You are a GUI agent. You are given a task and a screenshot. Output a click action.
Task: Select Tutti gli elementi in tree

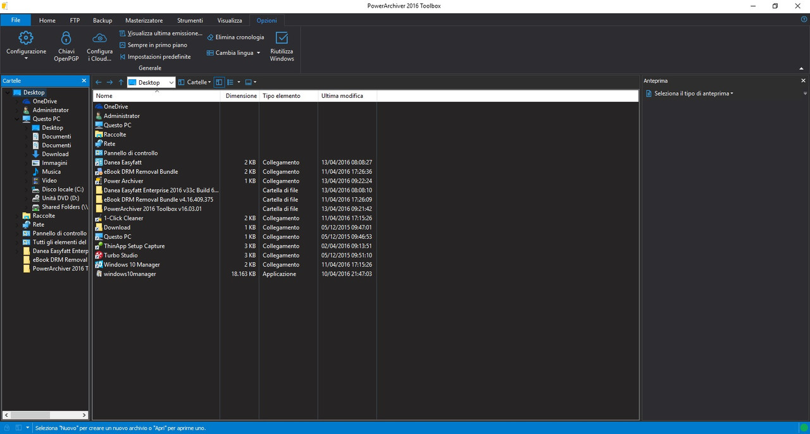(59, 242)
